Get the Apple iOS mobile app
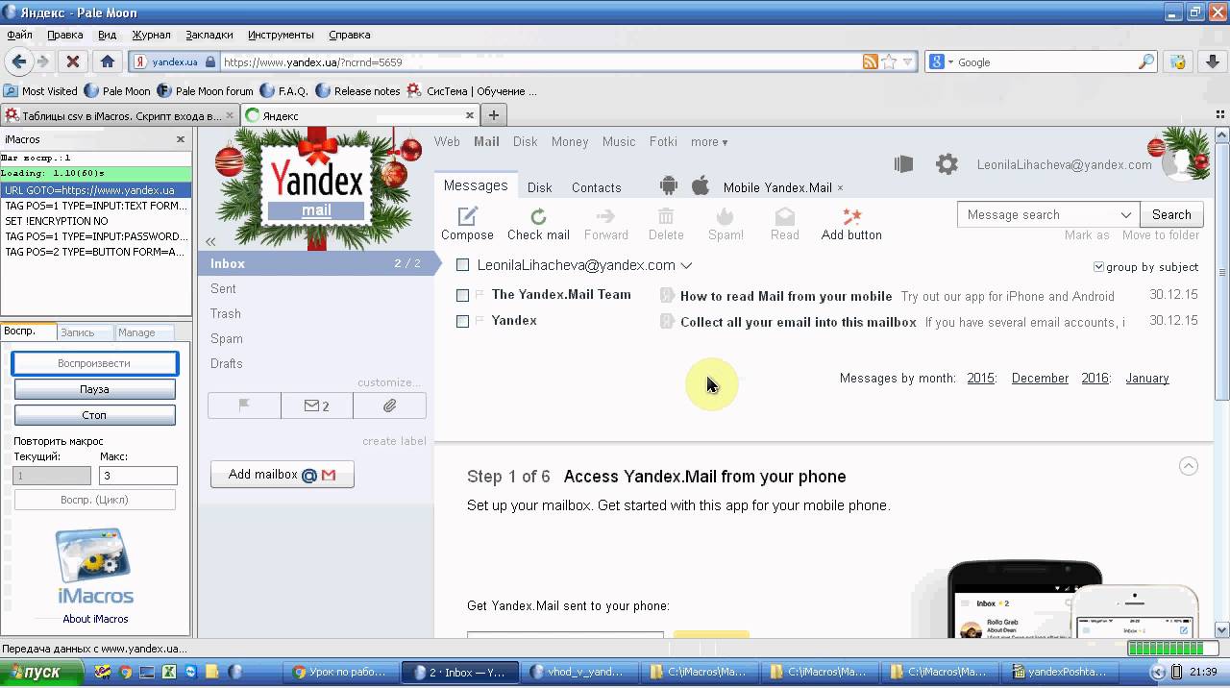The height and width of the screenshot is (688, 1230). click(x=701, y=185)
